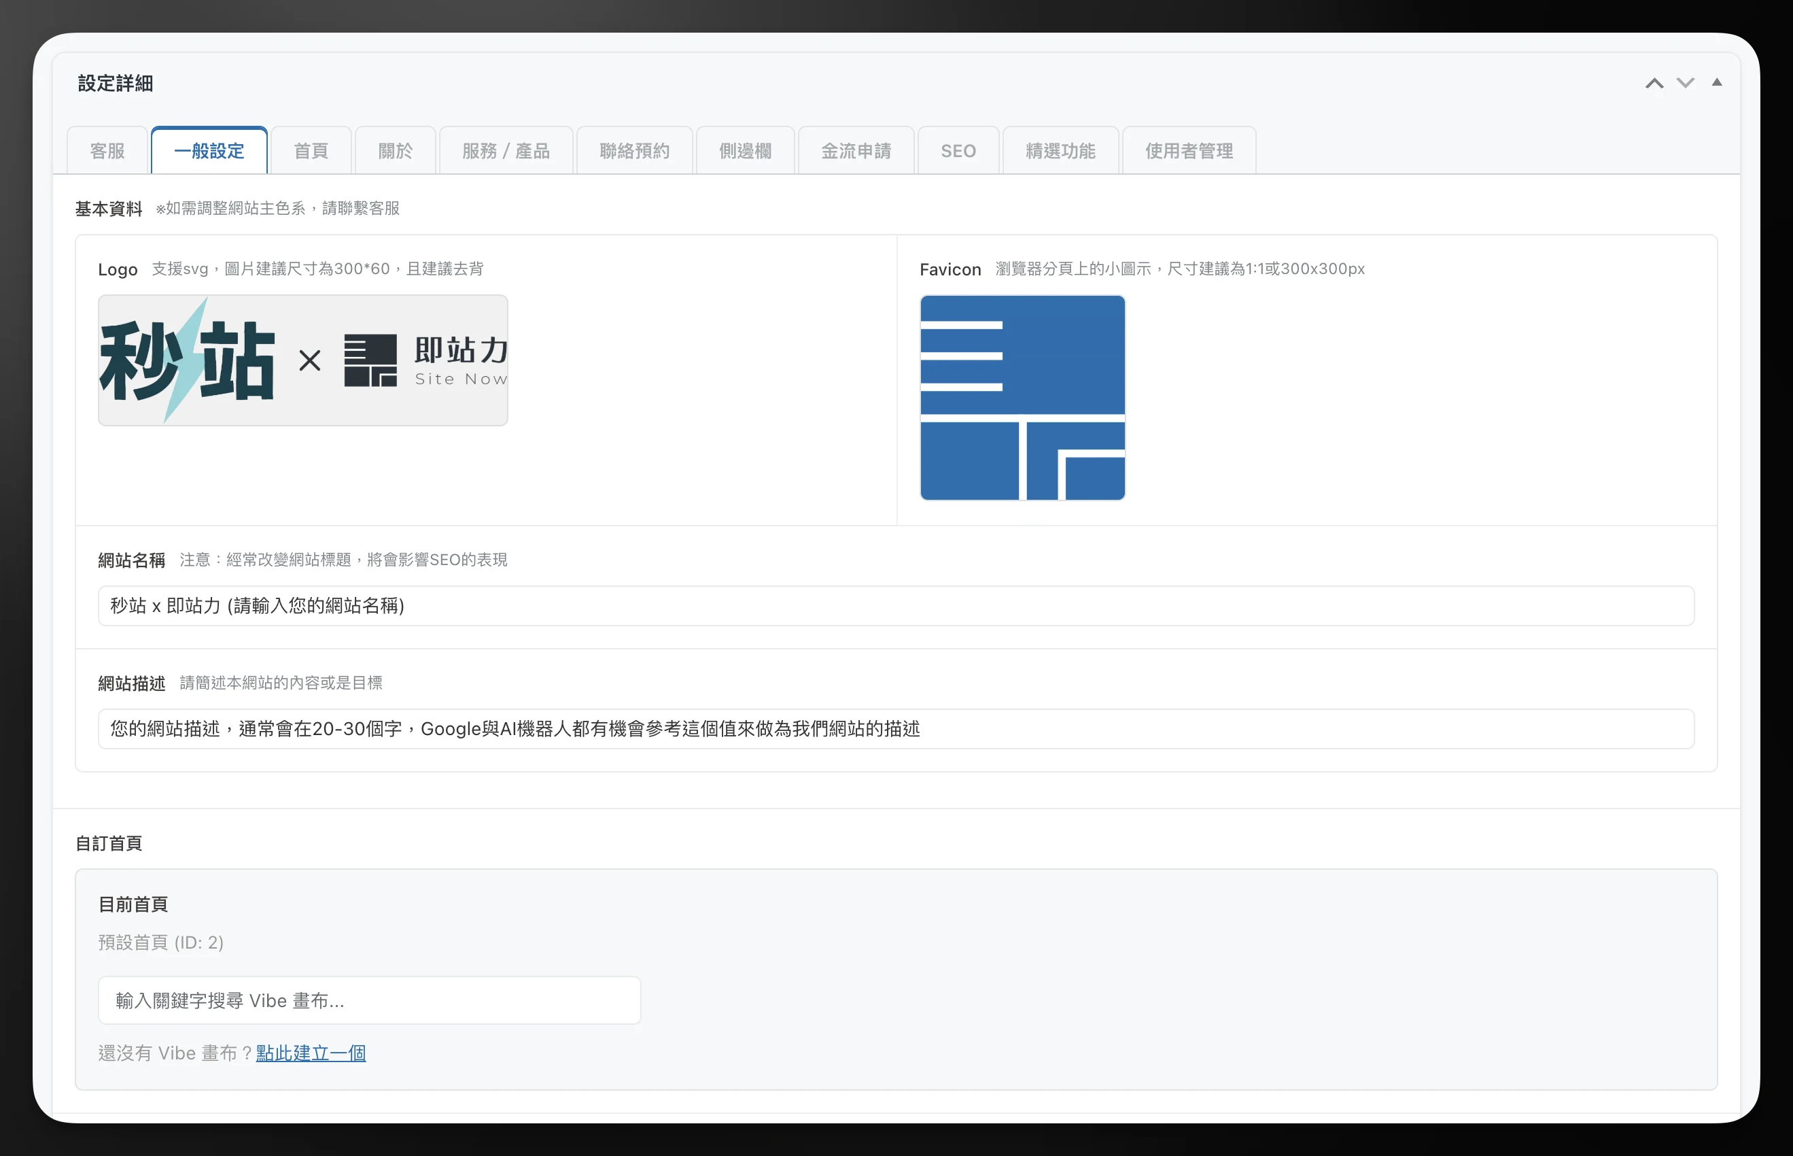Click the blue Favicon image
This screenshot has height=1156, width=1793.
1022,398
